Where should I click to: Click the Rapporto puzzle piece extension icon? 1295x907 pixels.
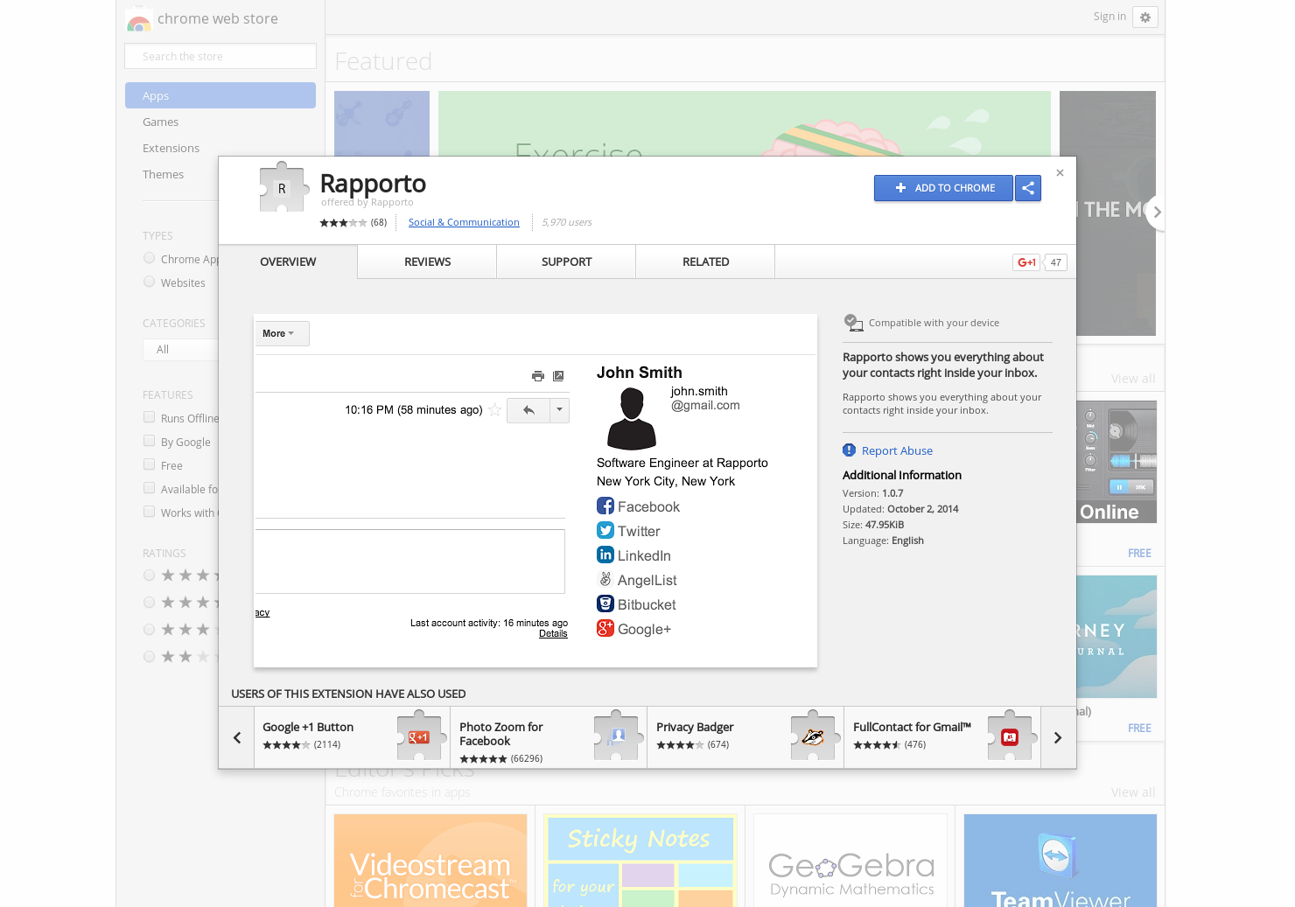pyautogui.click(x=283, y=187)
